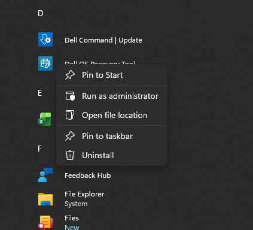
Task: Open the Dell Command Update app icon
Action: tap(45, 40)
